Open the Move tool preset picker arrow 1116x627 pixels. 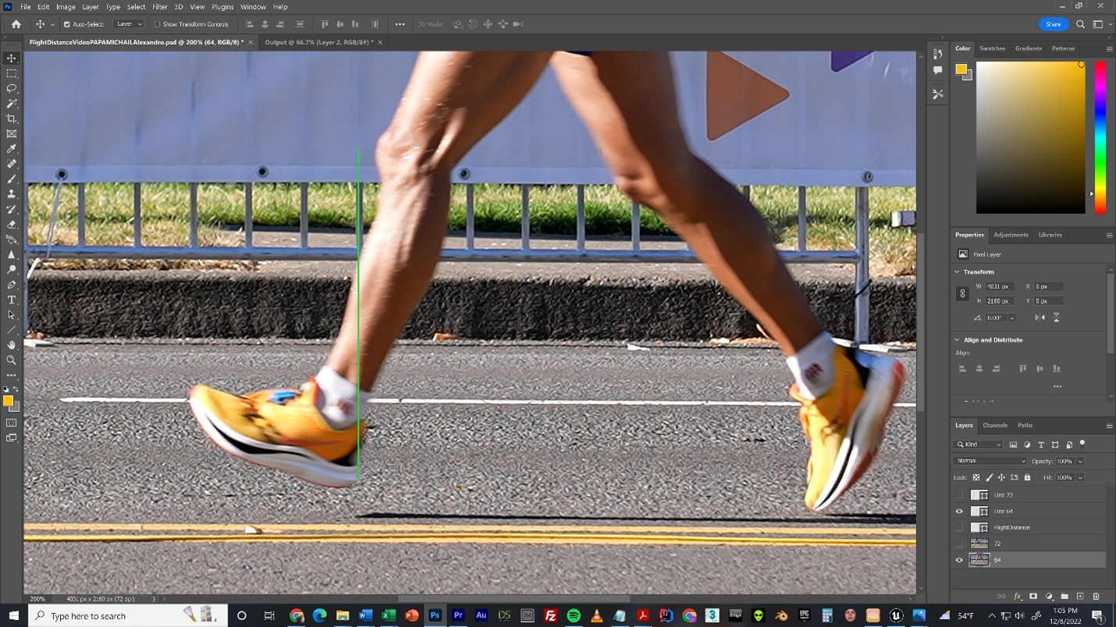(x=52, y=25)
